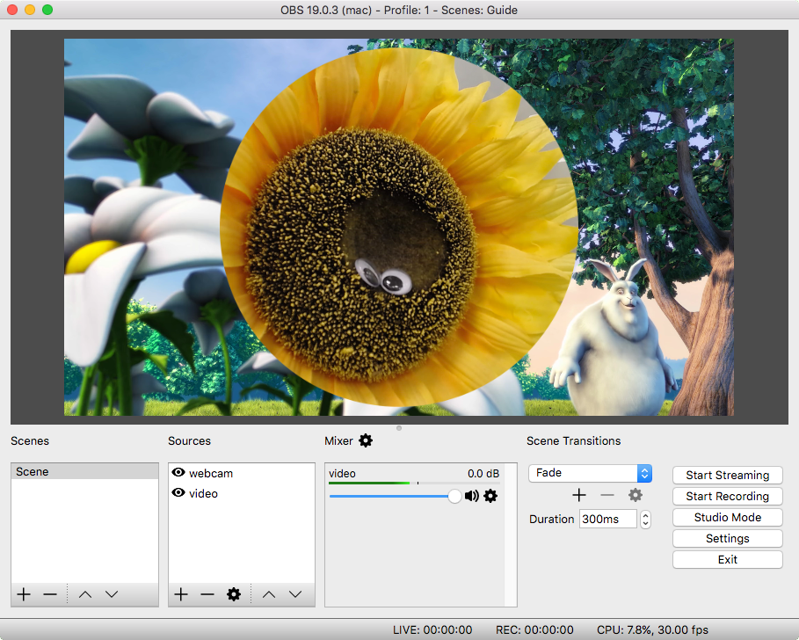Click the 0.0 dB volume readout
The image size is (799, 640).
pos(483,473)
